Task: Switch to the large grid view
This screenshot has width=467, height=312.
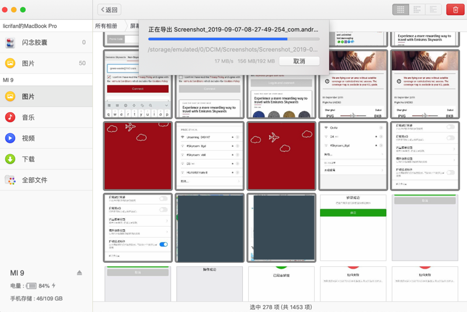Action: (400, 9)
